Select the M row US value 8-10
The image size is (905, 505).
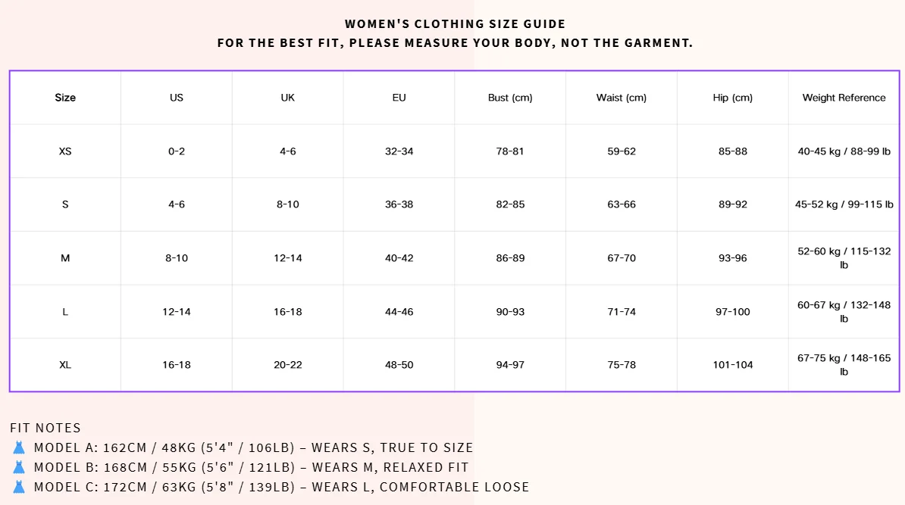(177, 258)
